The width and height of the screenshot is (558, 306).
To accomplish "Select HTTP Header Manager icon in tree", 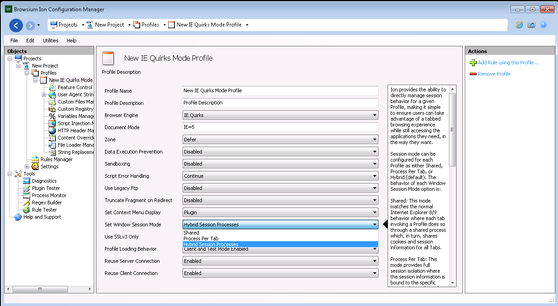I will point(52,130).
